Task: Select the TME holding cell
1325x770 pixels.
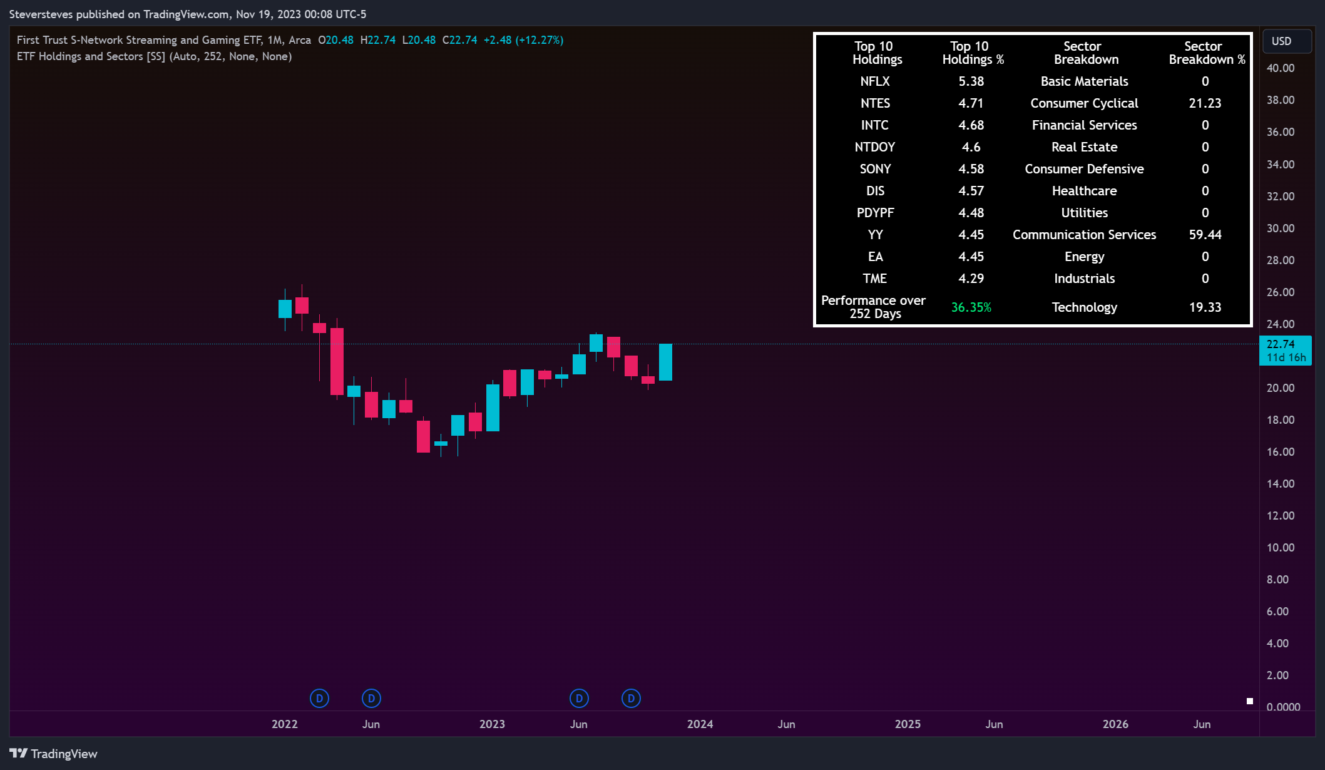Action: click(x=875, y=279)
